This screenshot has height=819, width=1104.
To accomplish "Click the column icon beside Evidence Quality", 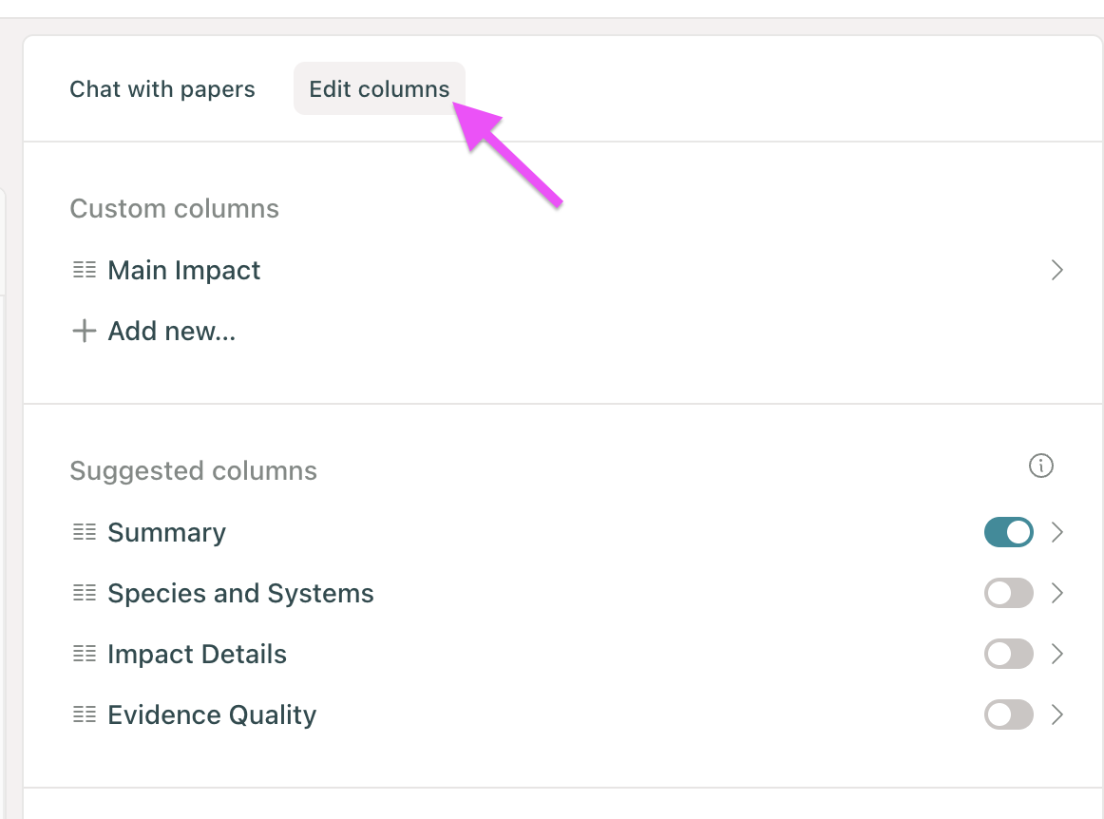I will pos(85,715).
